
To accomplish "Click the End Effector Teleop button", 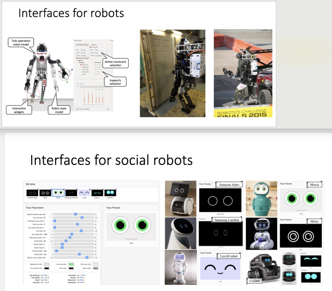I will click(82, 45).
